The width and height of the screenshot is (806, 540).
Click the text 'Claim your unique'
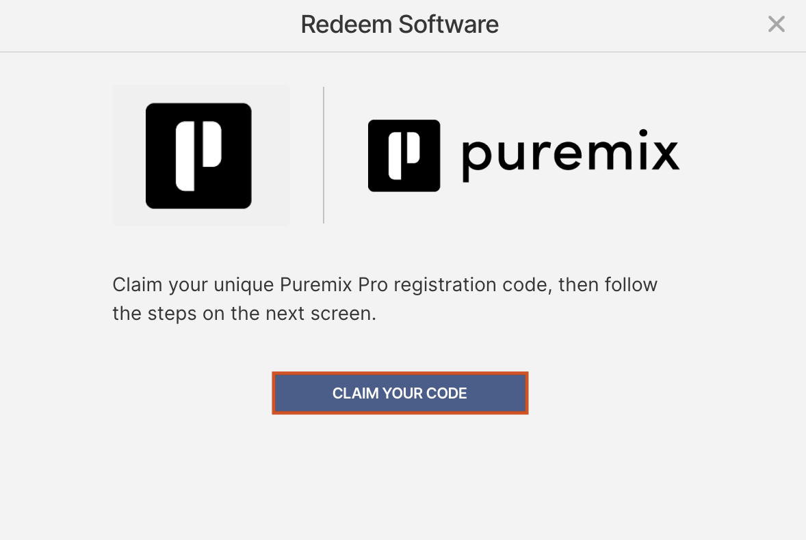pos(193,284)
